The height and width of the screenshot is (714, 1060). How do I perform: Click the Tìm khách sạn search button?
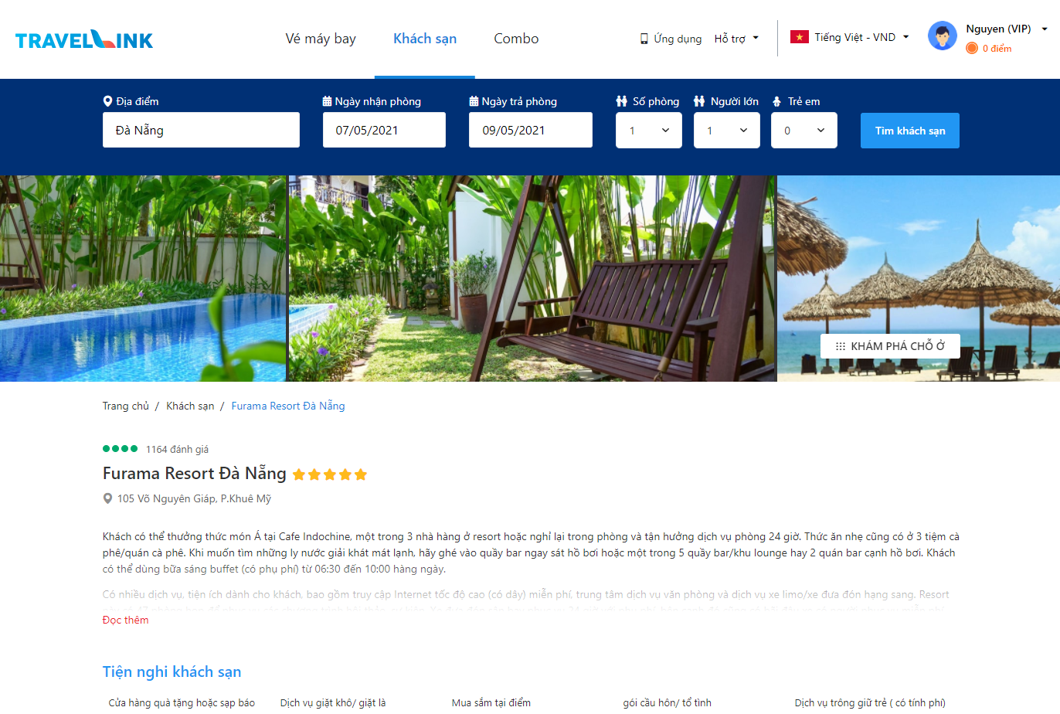click(910, 131)
